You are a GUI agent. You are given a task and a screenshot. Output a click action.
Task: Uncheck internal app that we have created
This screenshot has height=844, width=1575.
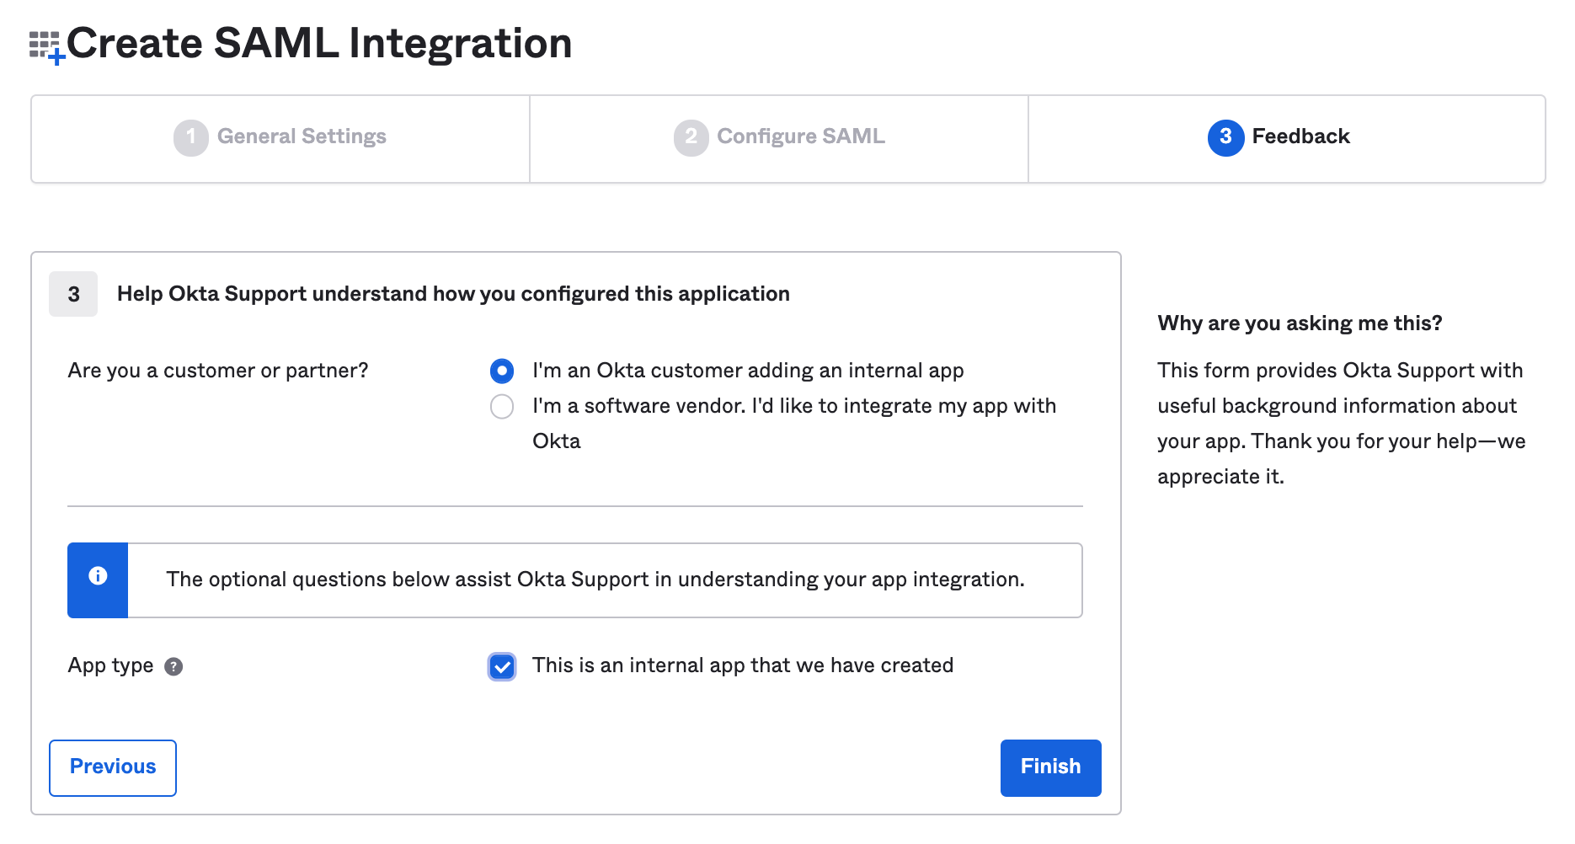tap(502, 666)
